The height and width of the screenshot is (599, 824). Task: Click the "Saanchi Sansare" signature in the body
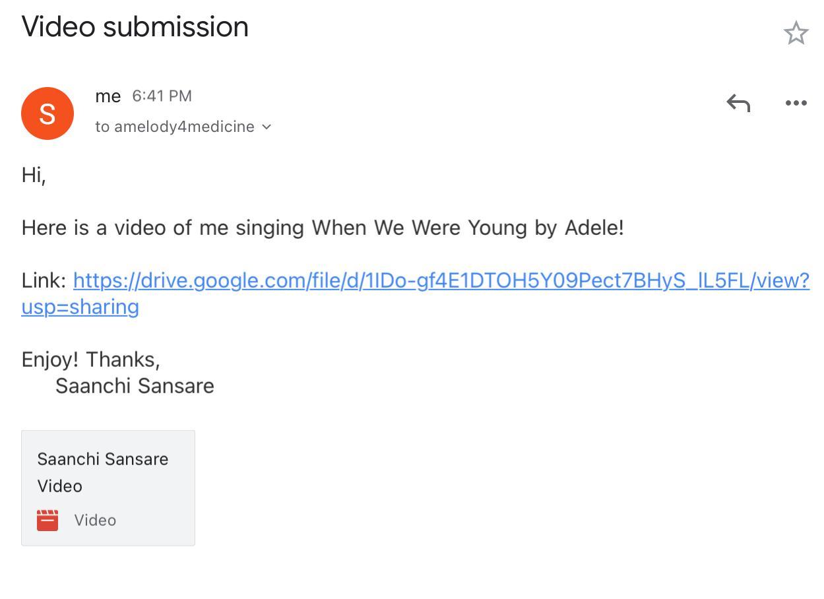click(x=135, y=386)
